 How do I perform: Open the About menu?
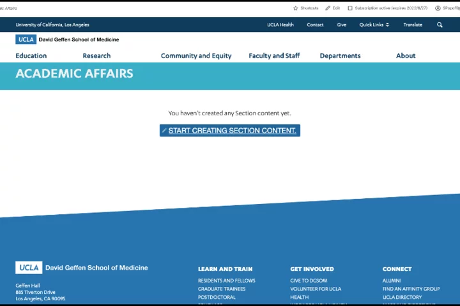coord(406,55)
